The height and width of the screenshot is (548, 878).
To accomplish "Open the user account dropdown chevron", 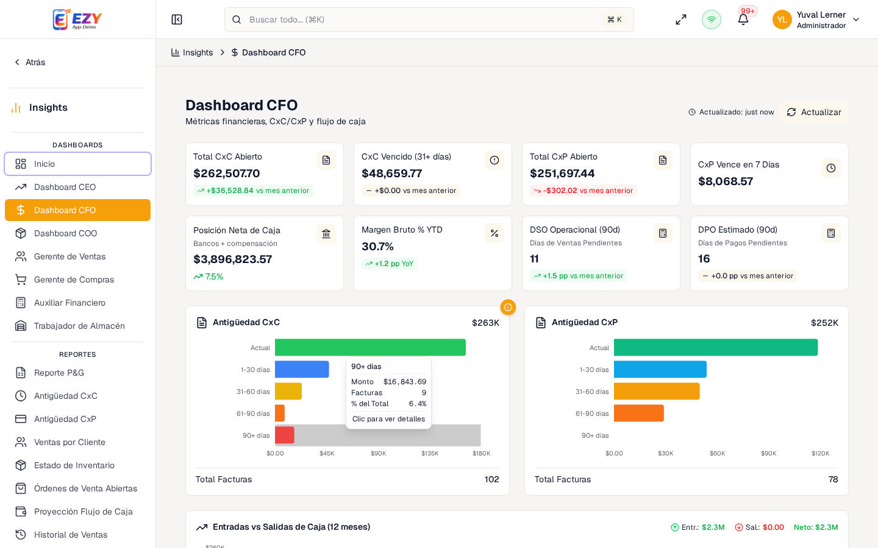I will pyautogui.click(x=856, y=19).
